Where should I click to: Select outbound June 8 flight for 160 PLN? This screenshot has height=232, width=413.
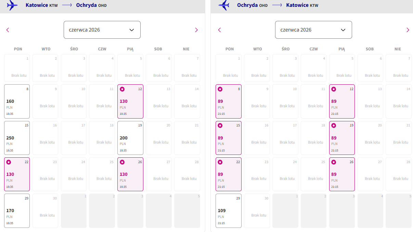(x=17, y=101)
